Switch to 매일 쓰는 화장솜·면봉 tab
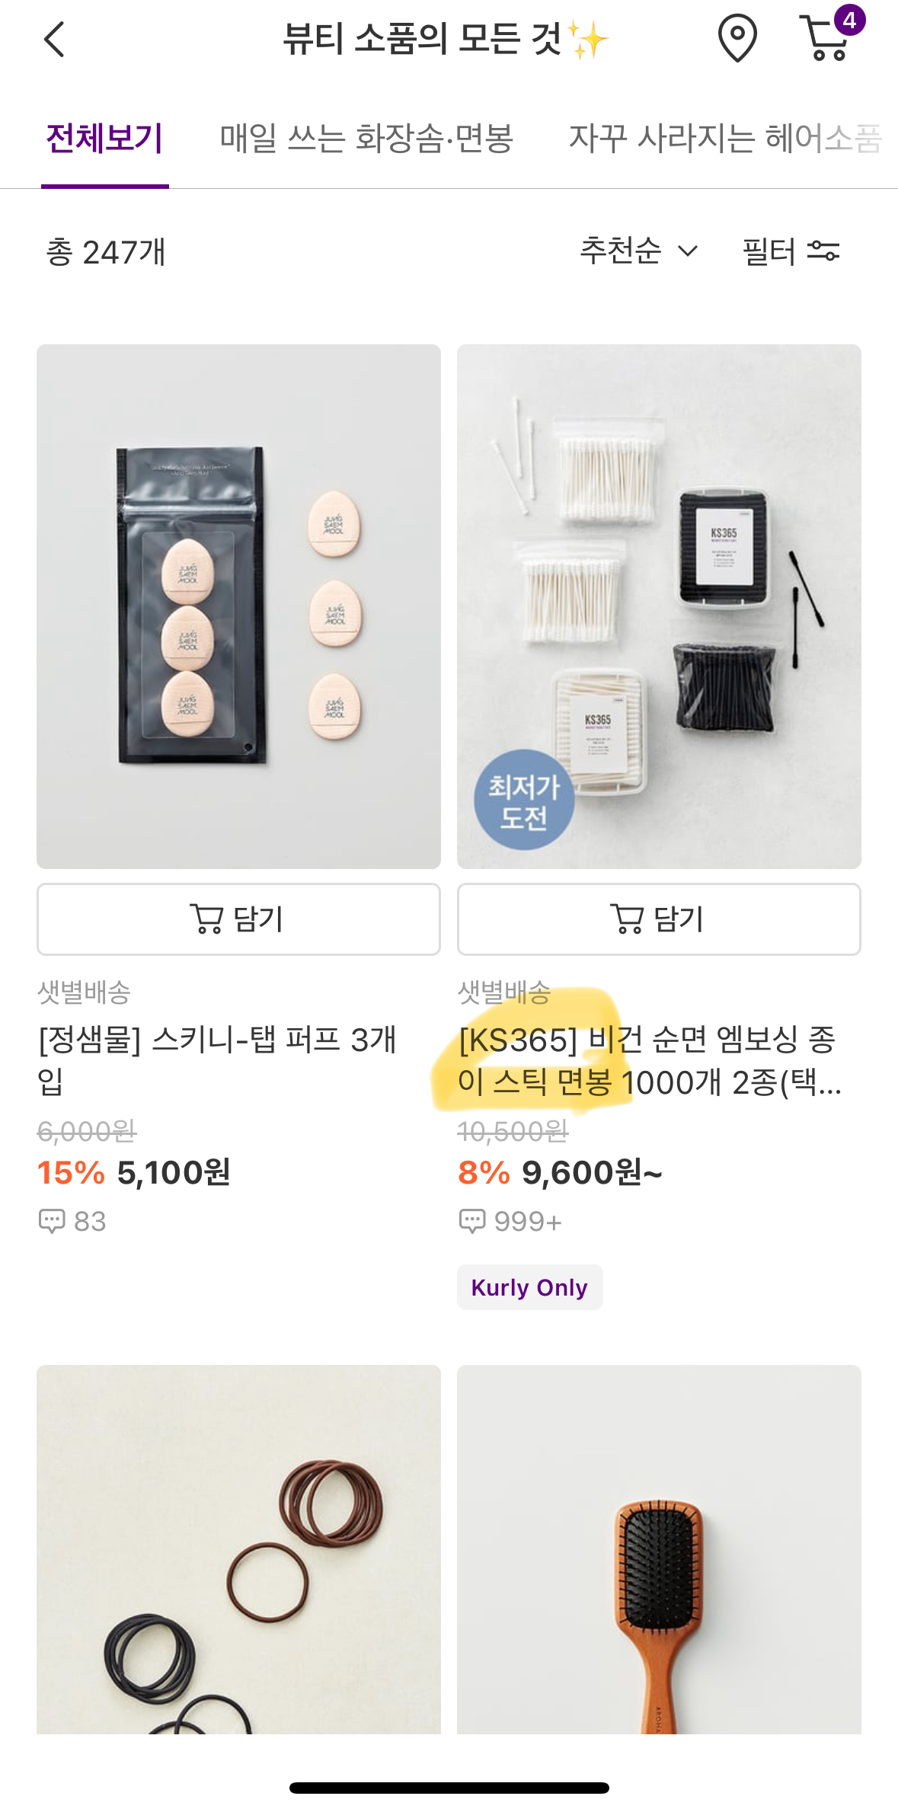 pyautogui.click(x=366, y=139)
